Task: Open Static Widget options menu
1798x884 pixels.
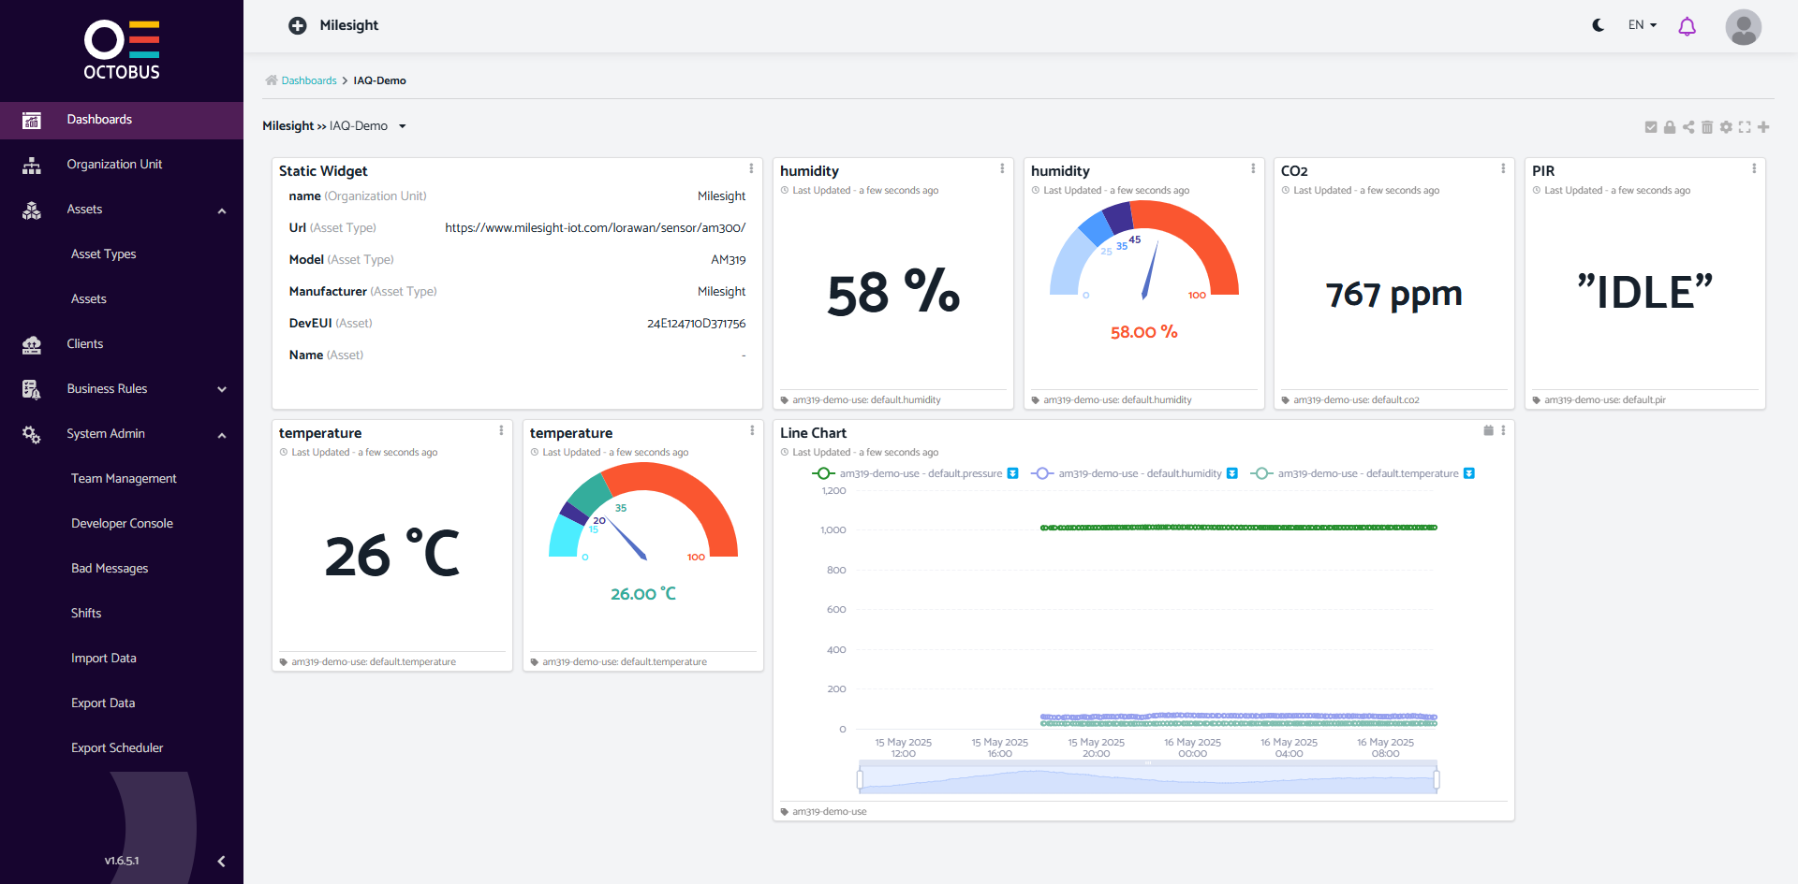Action: pyautogui.click(x=751, y=168)
